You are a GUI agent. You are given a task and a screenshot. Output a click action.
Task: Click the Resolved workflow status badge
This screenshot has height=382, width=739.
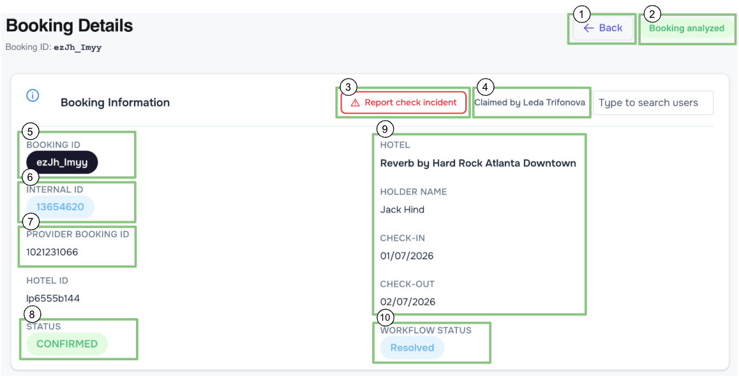(x=412, y=348)
